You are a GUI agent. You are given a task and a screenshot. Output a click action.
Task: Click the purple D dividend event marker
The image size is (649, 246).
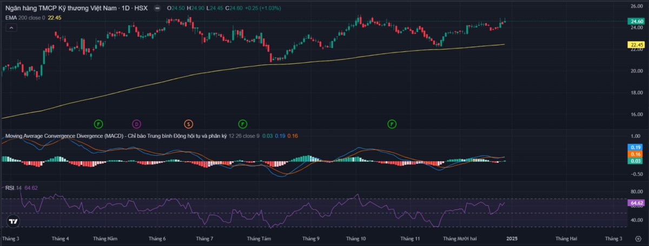[x=136, y=124]
